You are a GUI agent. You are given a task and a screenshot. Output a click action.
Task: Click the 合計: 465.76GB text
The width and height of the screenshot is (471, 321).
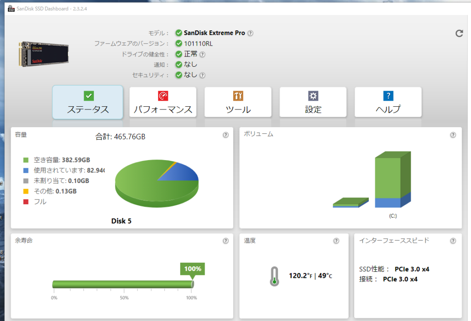120,137
